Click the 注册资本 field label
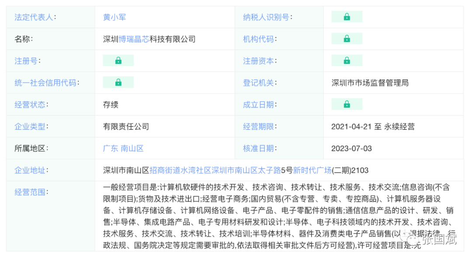 pos(258,61)
